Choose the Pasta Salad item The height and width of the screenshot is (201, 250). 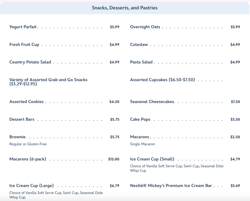(x=141, y=62)
